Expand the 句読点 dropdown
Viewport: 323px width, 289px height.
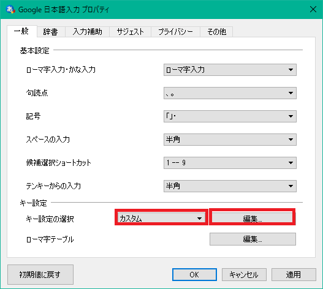click(x=230, y=93)
